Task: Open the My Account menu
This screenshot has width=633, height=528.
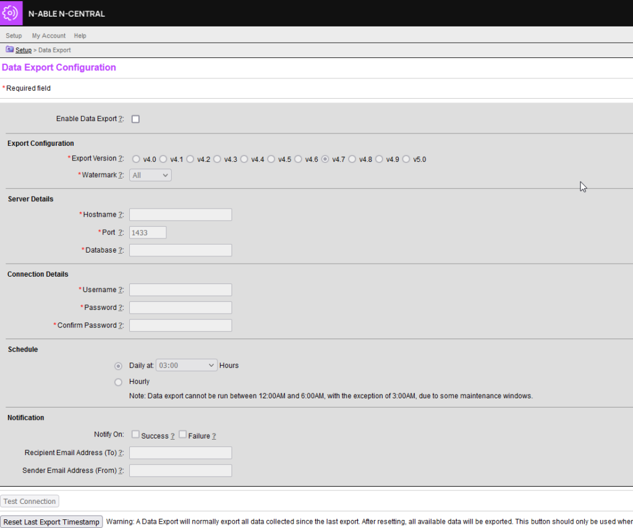Action: coord(49,35)
